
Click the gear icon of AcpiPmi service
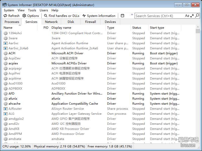(5, 73)
